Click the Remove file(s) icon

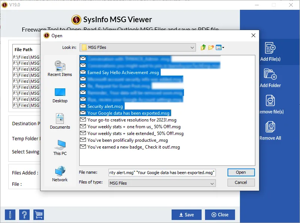pyautogui.click(x=270, y=100)
